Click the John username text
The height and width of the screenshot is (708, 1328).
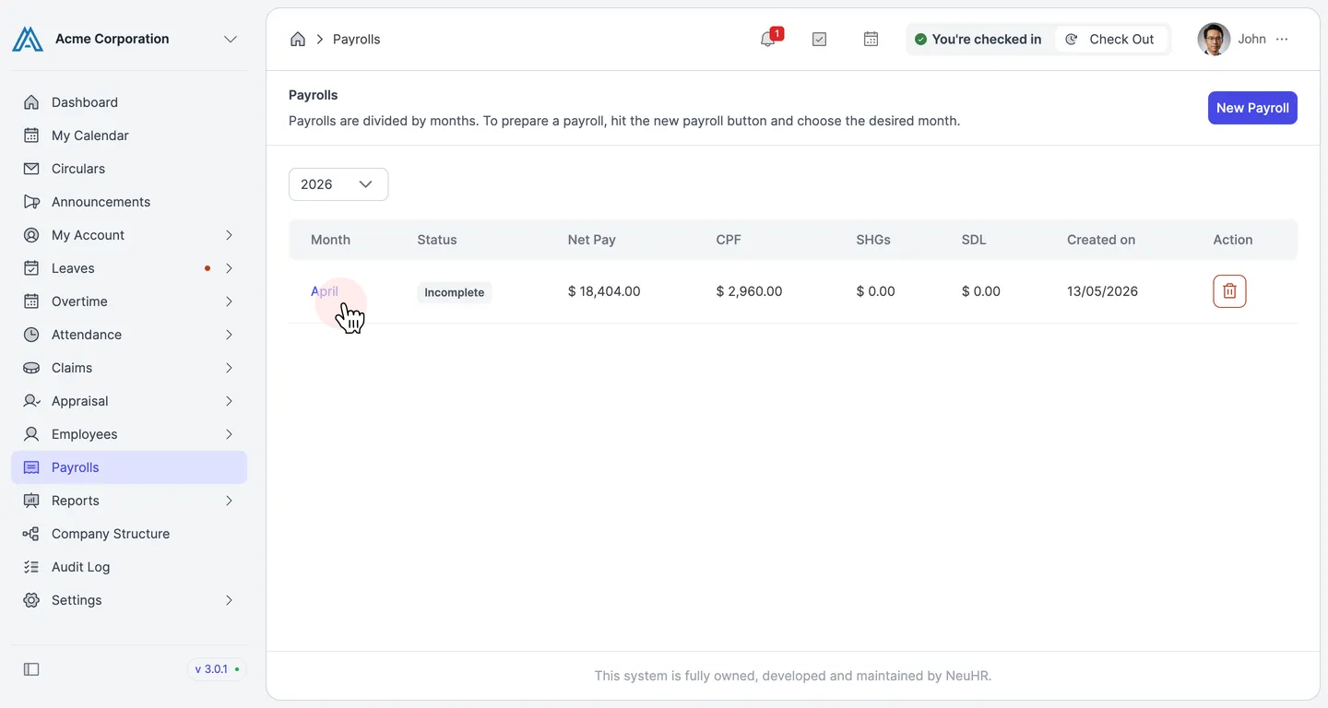tap(1251, 39)
